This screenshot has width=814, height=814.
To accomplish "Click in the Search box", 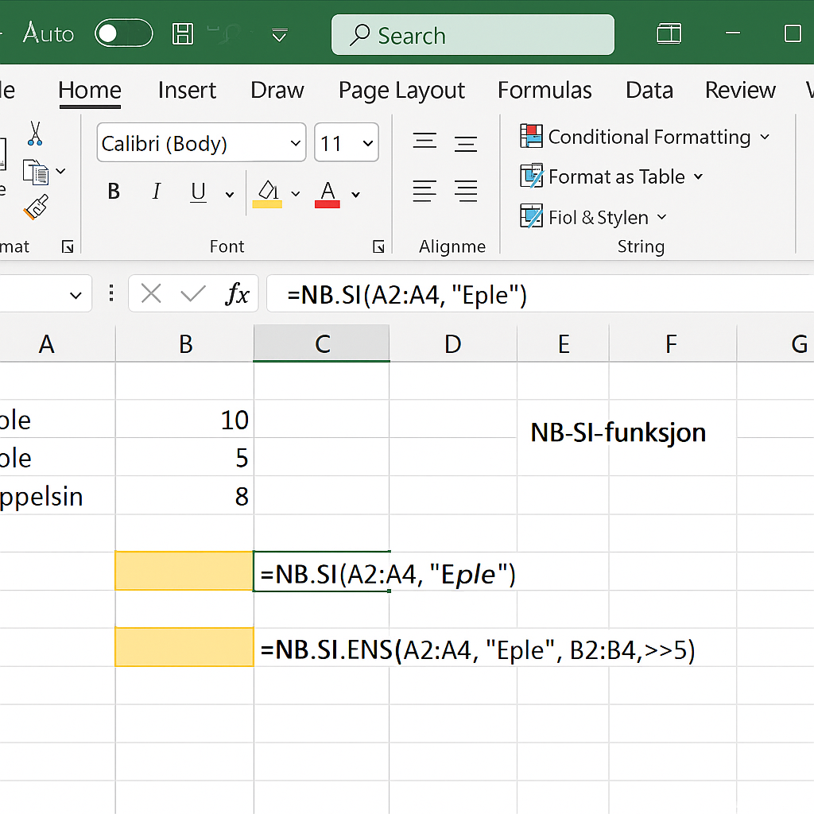I will click(x=472, y=35).
